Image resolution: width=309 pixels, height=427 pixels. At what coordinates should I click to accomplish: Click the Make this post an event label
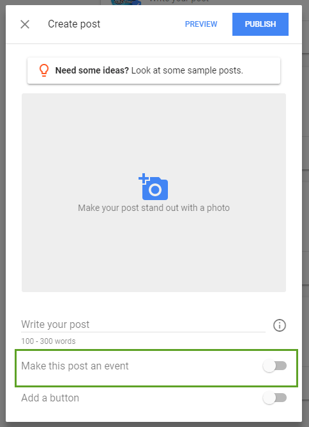[75, 366]
